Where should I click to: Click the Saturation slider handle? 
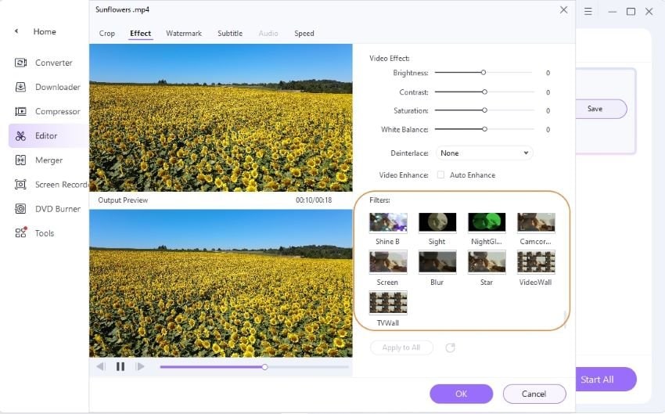(484, 110)
